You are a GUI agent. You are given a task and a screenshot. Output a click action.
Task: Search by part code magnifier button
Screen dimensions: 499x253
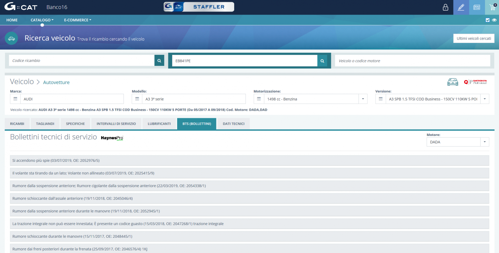pos(159,61)
